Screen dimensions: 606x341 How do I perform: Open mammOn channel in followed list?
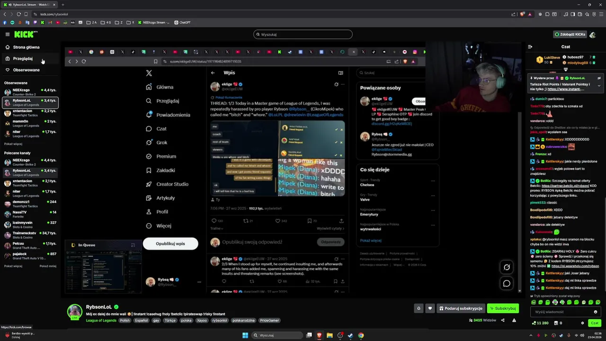tap(30, 123)
